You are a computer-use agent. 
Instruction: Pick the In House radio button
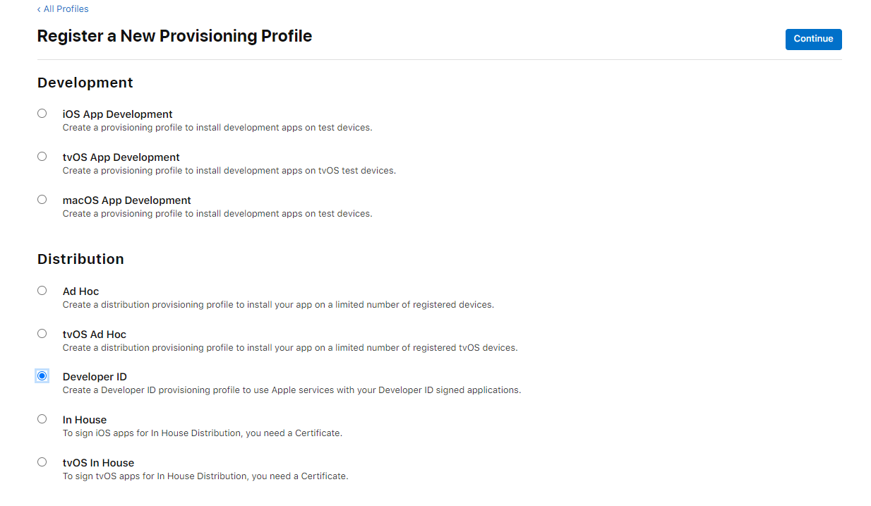pyautogui.click(x=42, y=419)
